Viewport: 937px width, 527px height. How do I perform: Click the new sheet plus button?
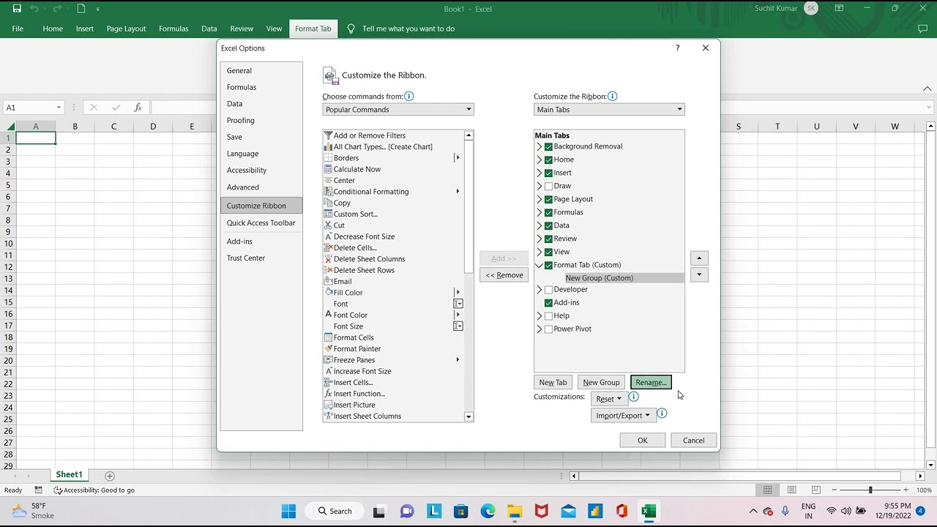[110, 476]
